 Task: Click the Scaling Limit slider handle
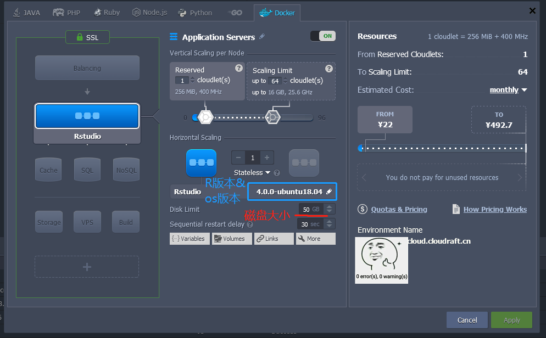272,117
